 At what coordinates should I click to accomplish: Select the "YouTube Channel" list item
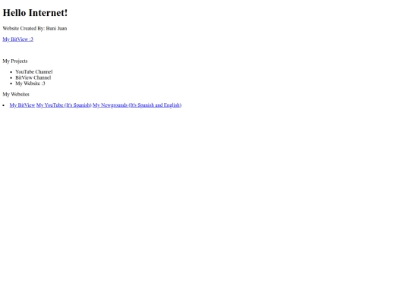[34, 71]
